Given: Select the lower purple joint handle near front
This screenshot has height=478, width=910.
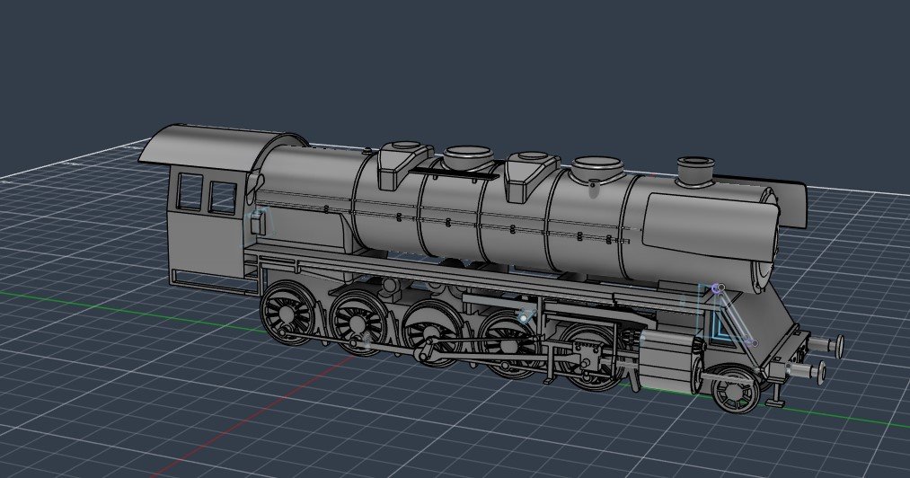Looking at the screenshot, I should point(754,342).
